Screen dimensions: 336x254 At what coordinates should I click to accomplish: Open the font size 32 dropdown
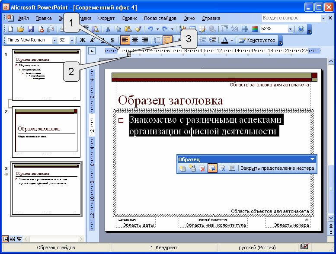[72, 40]
